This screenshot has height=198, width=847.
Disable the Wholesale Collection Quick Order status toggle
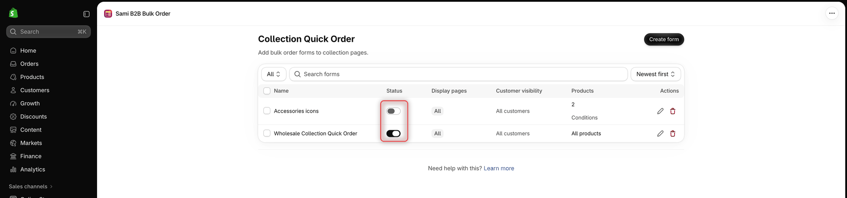(x=394, y=133)
